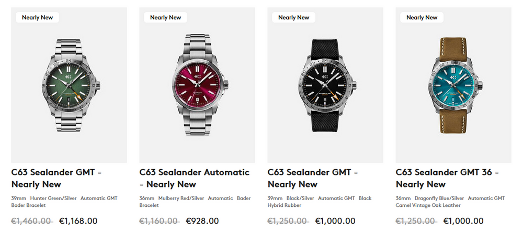Open the C63 Sealander Automatic title link
The image size is (523, 233).
(195, 178)
